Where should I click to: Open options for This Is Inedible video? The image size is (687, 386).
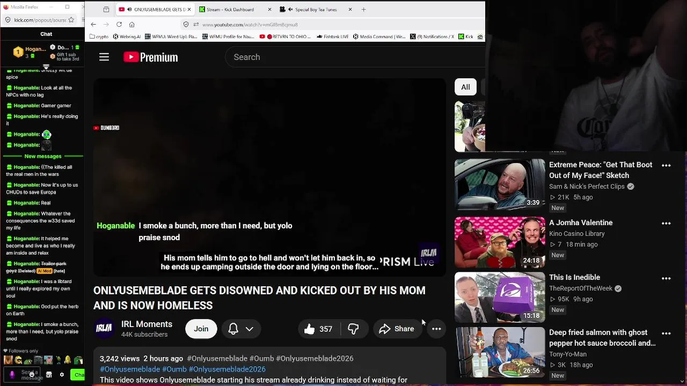coord(666,278)
